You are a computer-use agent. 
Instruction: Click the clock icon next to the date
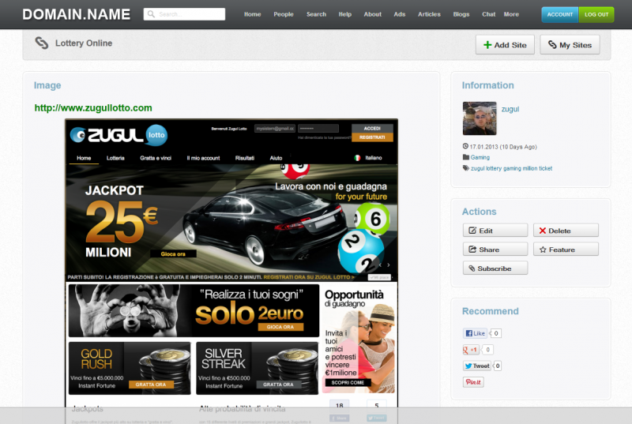tap(465, 146)
